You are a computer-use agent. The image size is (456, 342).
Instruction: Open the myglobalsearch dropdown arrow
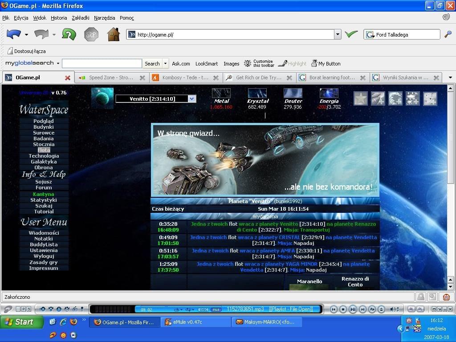pyautogui.click(x=58, y=63)
